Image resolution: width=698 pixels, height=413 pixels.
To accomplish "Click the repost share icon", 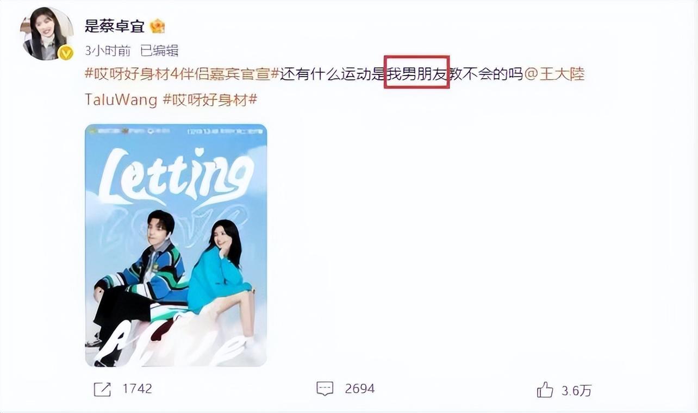I will coord(103,389).
